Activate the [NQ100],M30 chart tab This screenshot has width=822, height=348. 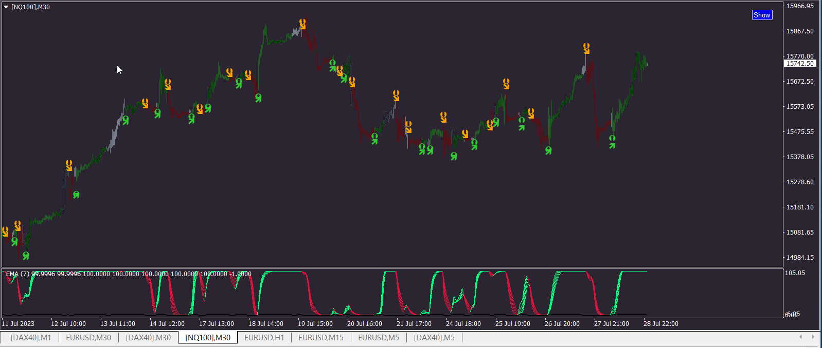208,338
